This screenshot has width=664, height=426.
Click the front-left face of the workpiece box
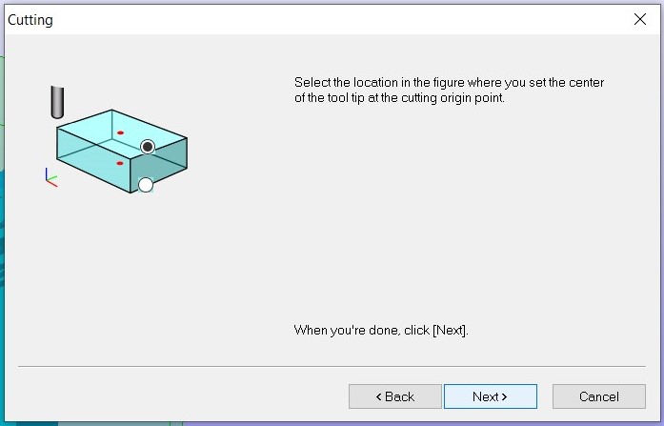click(x=91, y=159)
